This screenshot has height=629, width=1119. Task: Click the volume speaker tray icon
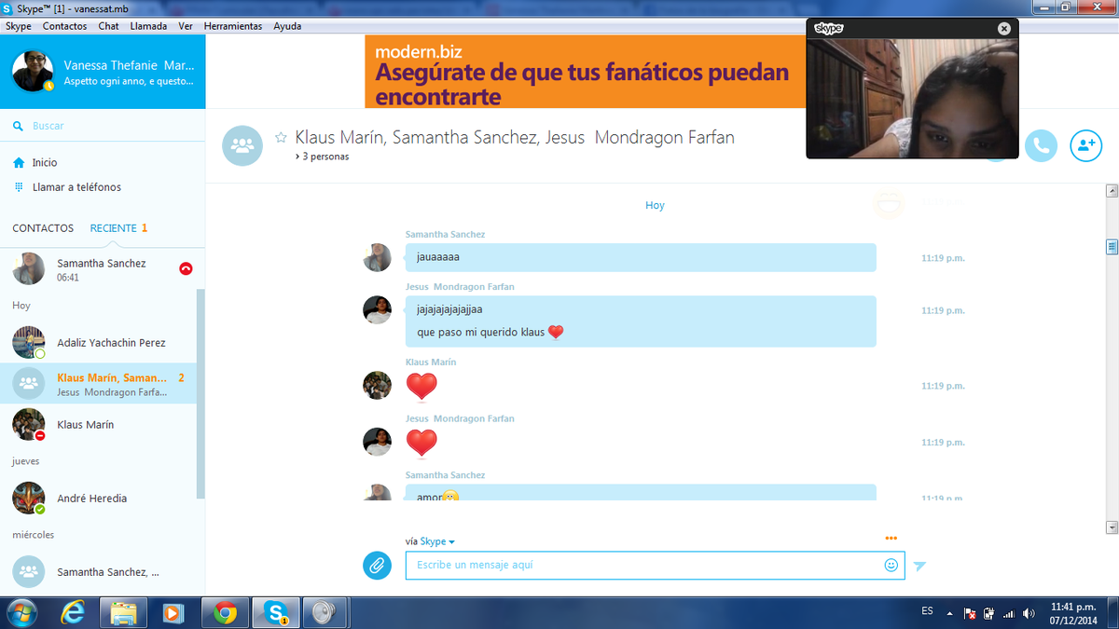pyautogui.click(x=1029, y=614)
